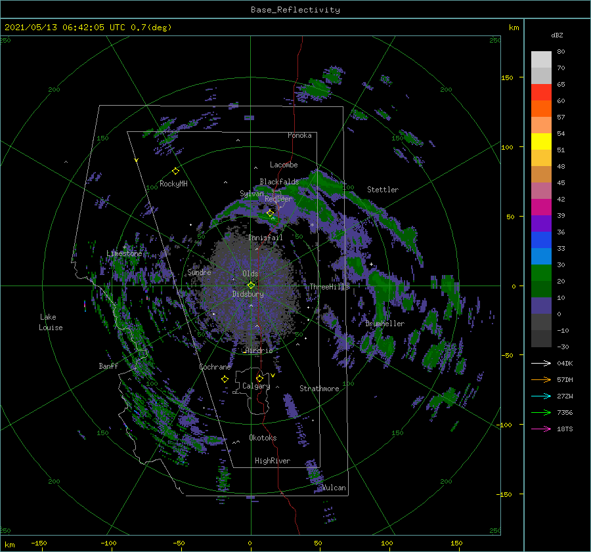Pick the light blue 30-33 dBZ swatch
Viewport: 591px width, 552px height.
pos(541,257)
